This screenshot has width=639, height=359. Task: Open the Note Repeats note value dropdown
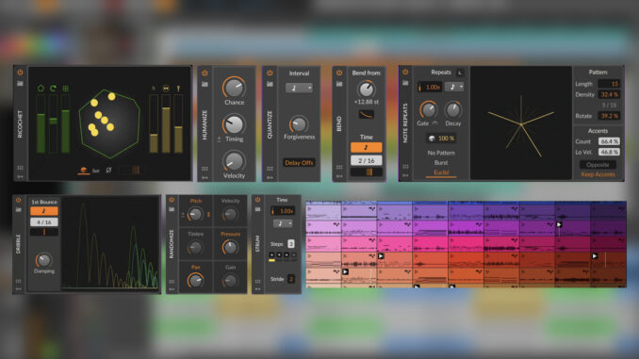click(454, 87)
